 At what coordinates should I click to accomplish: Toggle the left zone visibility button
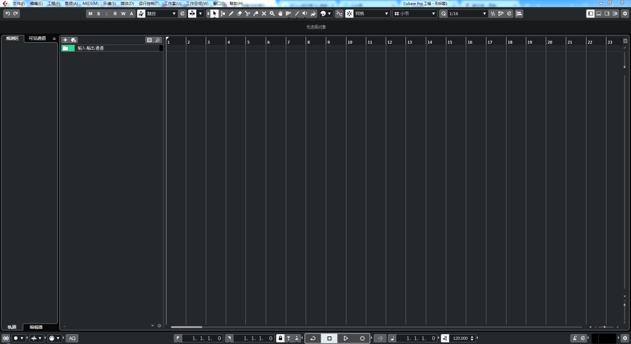coord(590,13)
